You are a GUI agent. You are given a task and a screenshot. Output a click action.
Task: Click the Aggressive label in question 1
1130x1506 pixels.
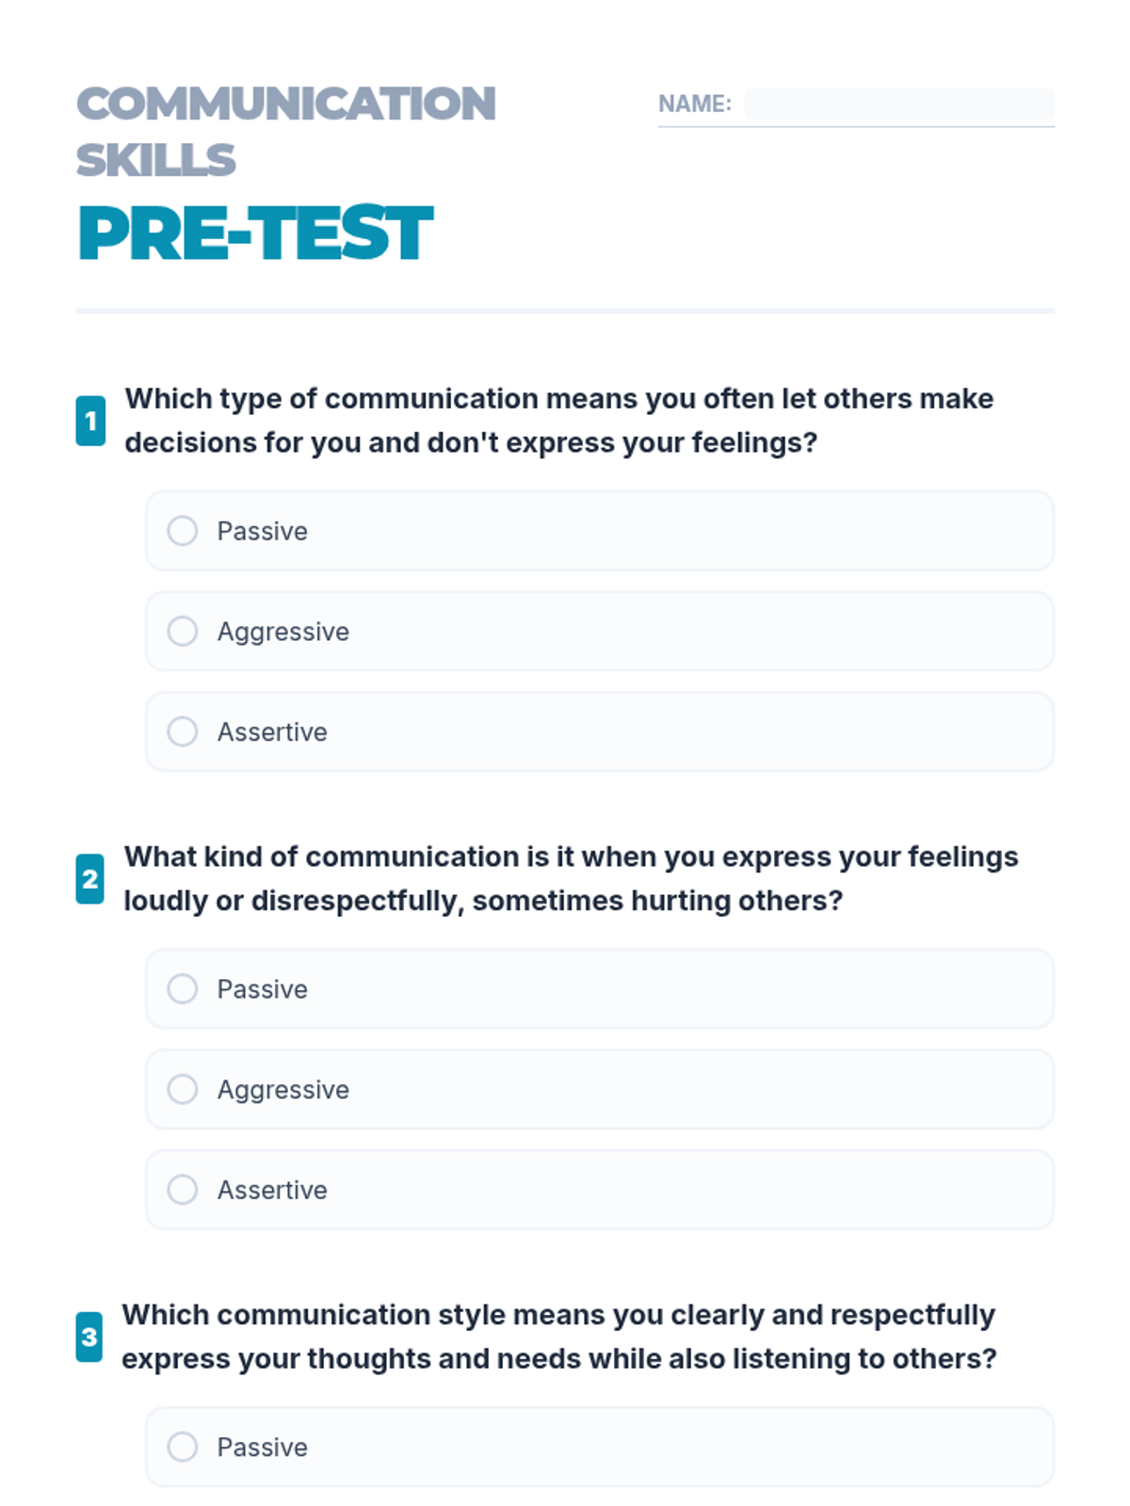point(283,632)
